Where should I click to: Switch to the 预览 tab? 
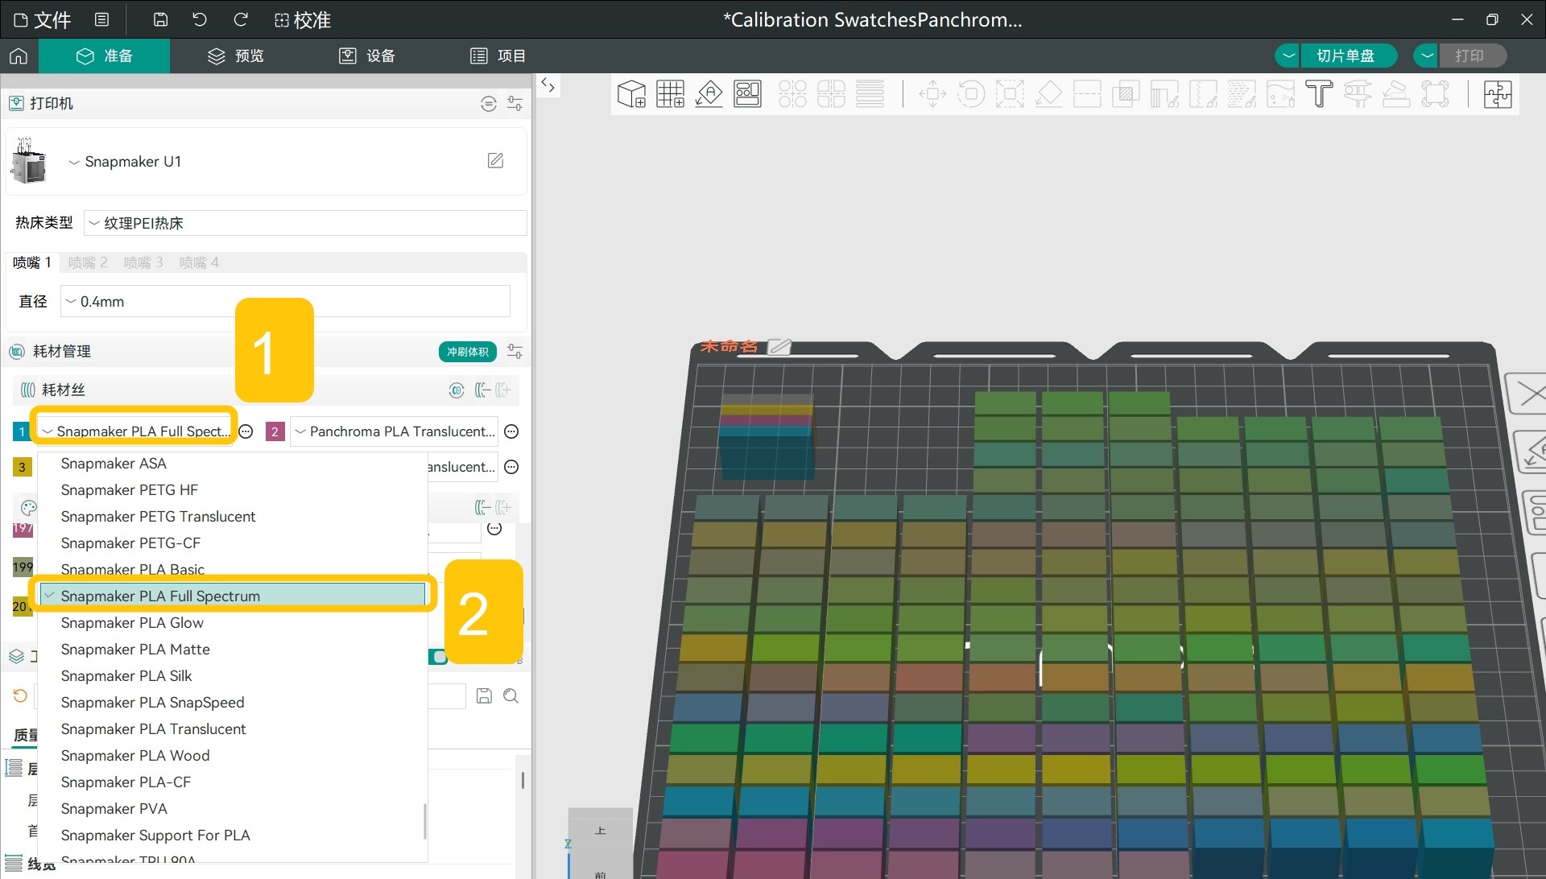click(236, 56)
